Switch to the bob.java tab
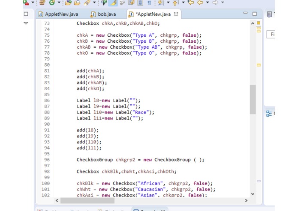 104,14
